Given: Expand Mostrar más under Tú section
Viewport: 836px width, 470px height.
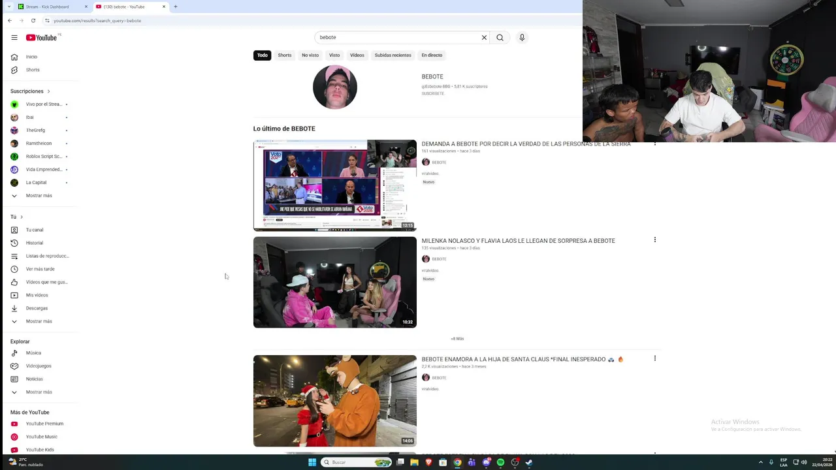Looking at the screenshot, I should 39,321.
